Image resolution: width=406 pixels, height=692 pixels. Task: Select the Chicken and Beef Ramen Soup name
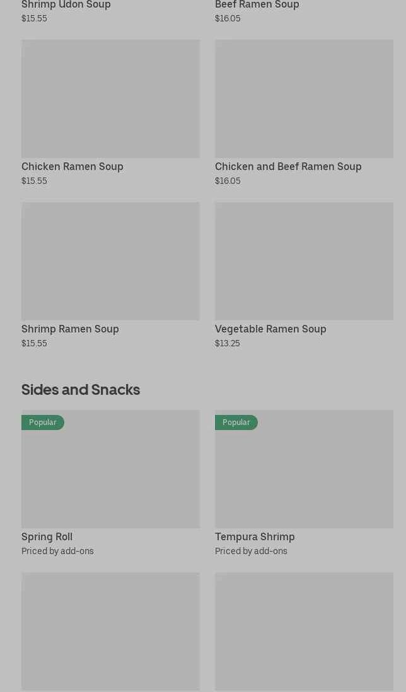tap(288, 166)
